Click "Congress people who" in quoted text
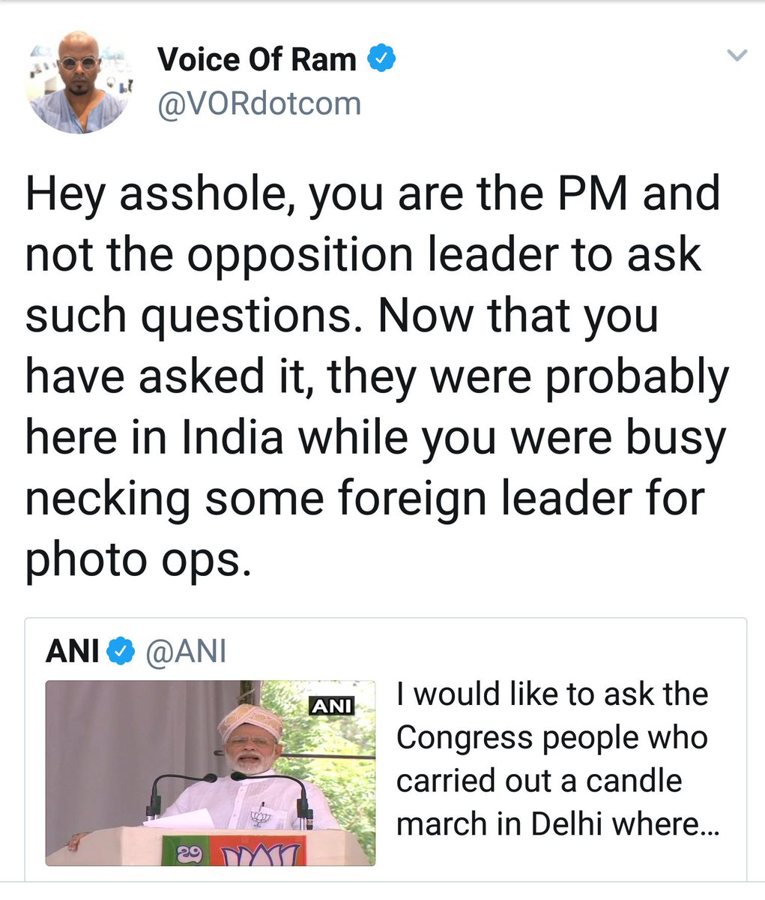This screenshot has width=765, height=900. 552,738
